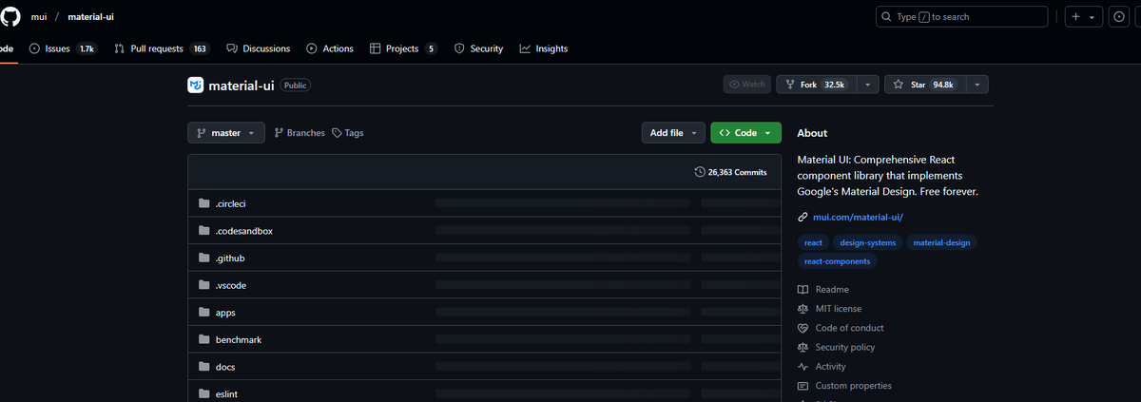This screenshot has width=1141, height=402.
Task: Click the material-ui repository title
Action: [x=242, y=85]
